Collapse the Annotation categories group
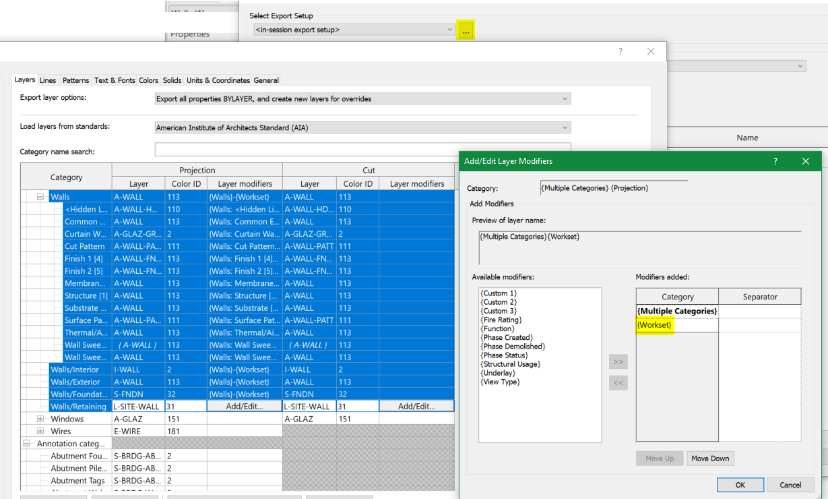This screenshot has height=499, width=828. pos(27,444)
